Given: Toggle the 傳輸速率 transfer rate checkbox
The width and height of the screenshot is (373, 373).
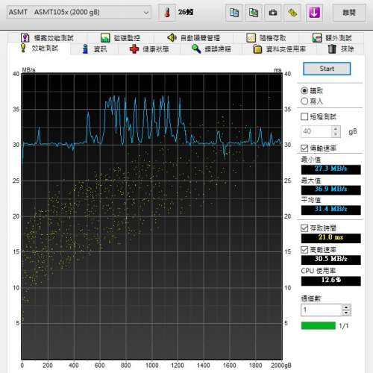Looking at the screenshot, I should (x=304, y=148).
